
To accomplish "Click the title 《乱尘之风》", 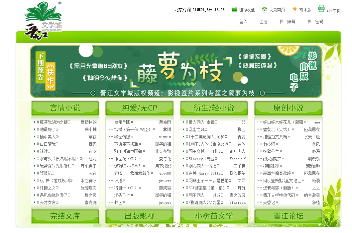I will (197, 129).
